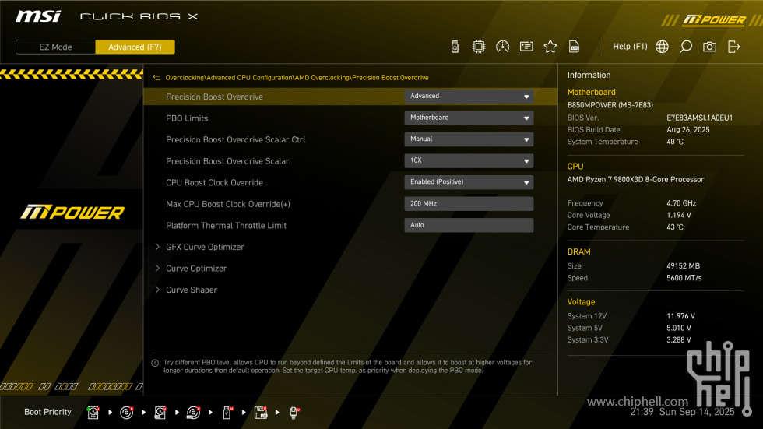Open the search magnifier icon
The height and width of the screenshot is (429, 763).
pos(686,47)
